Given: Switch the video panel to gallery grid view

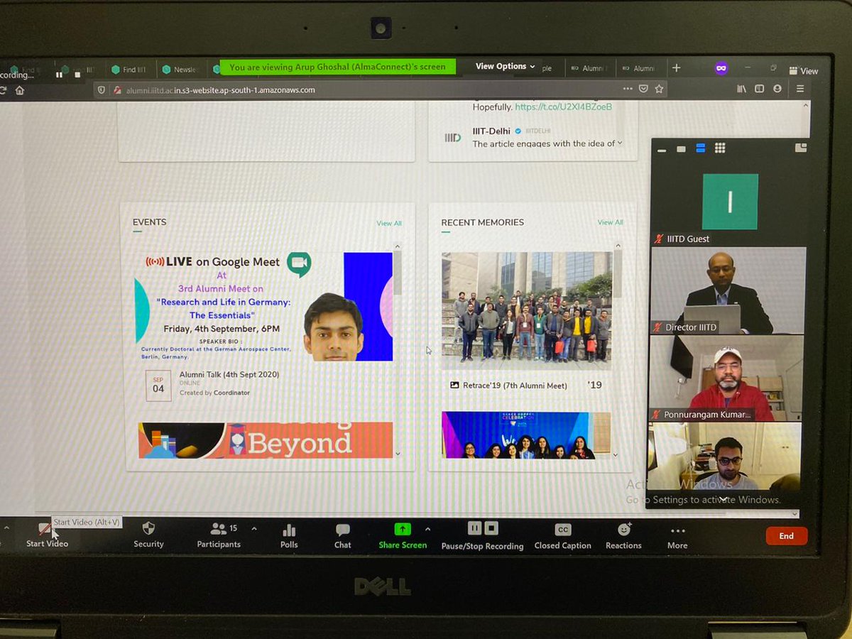Looking at the screenshot, I should (720, 148).
